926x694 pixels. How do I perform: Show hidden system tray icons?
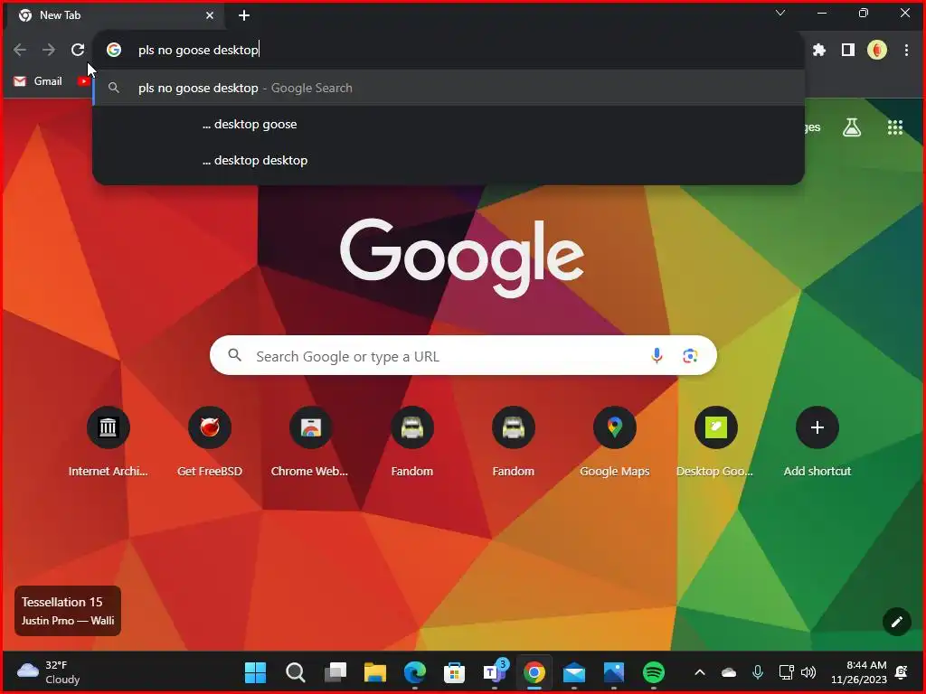click(700, 672)
